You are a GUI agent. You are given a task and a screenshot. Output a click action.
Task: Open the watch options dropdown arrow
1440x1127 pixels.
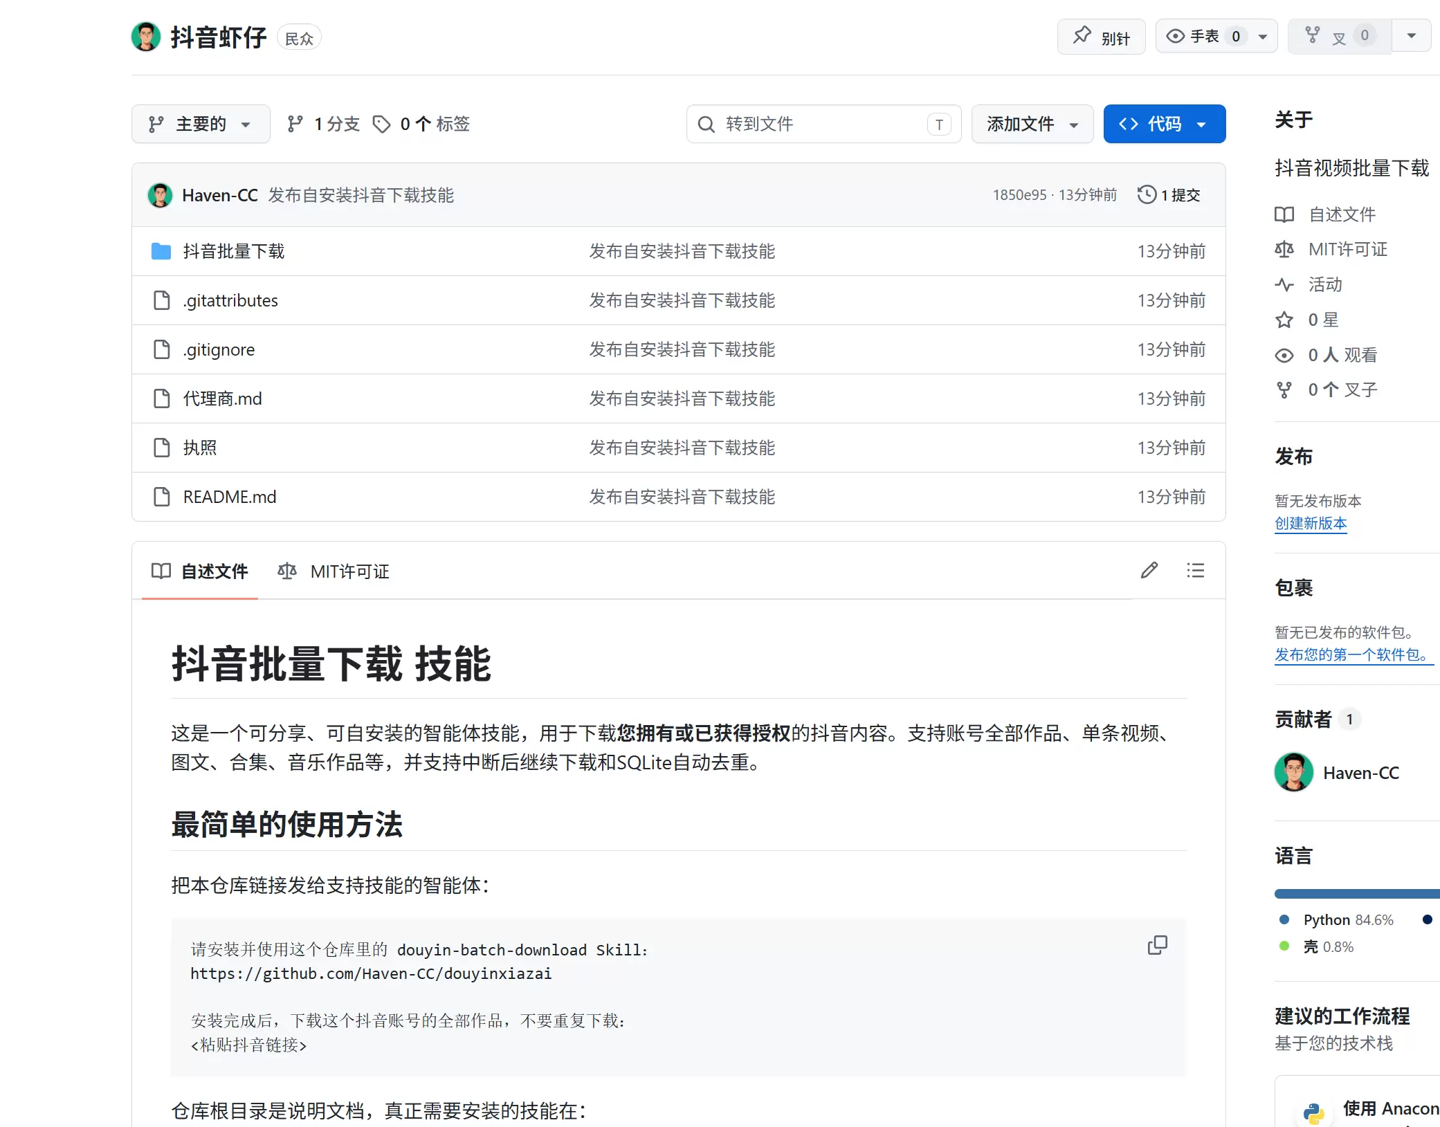[x=1263, y=36]
